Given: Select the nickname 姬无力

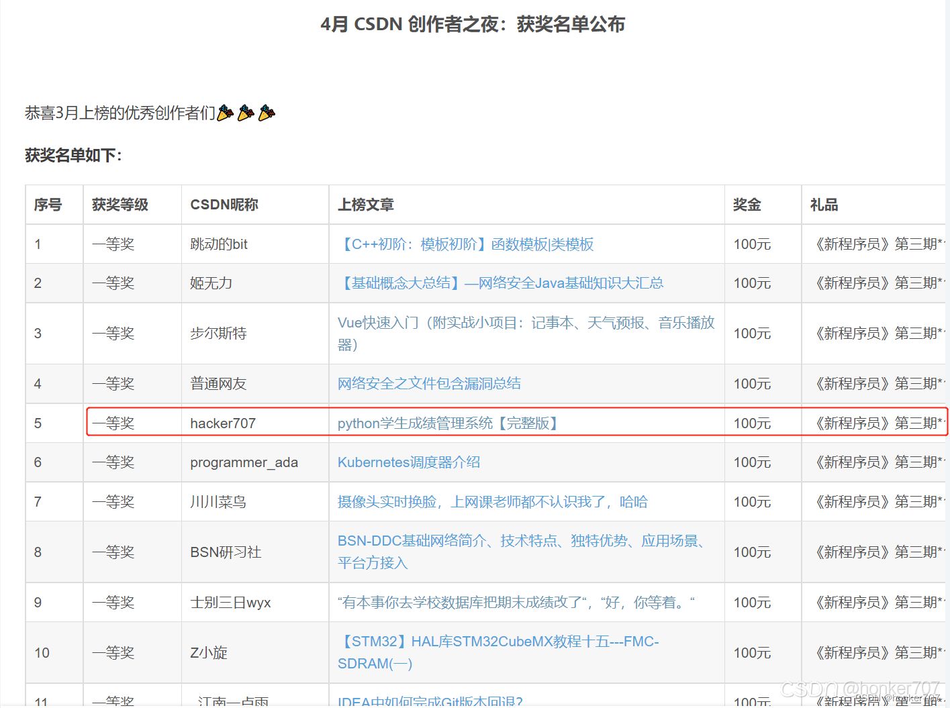Looking at the screenshot, I should [x=211, y=283].
